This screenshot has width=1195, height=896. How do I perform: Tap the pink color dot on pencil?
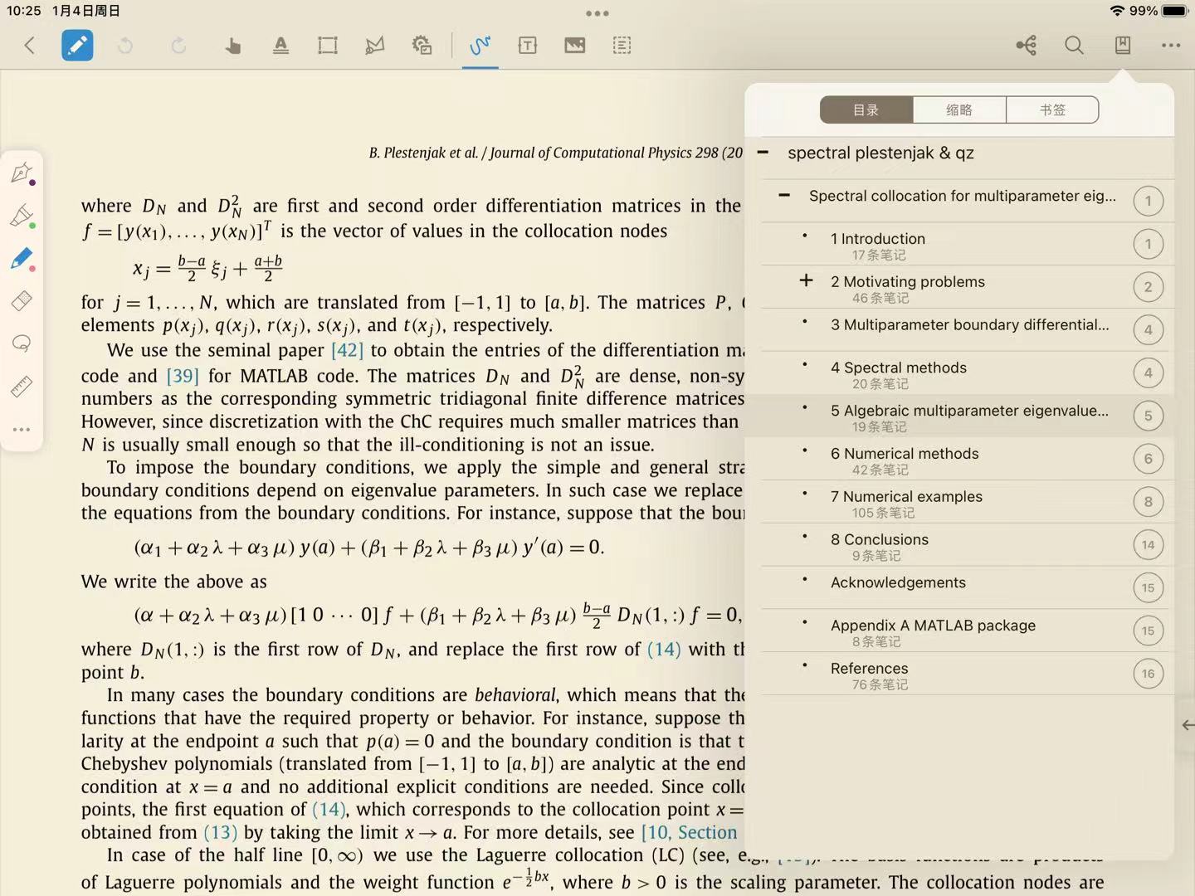tap(32, 269)
